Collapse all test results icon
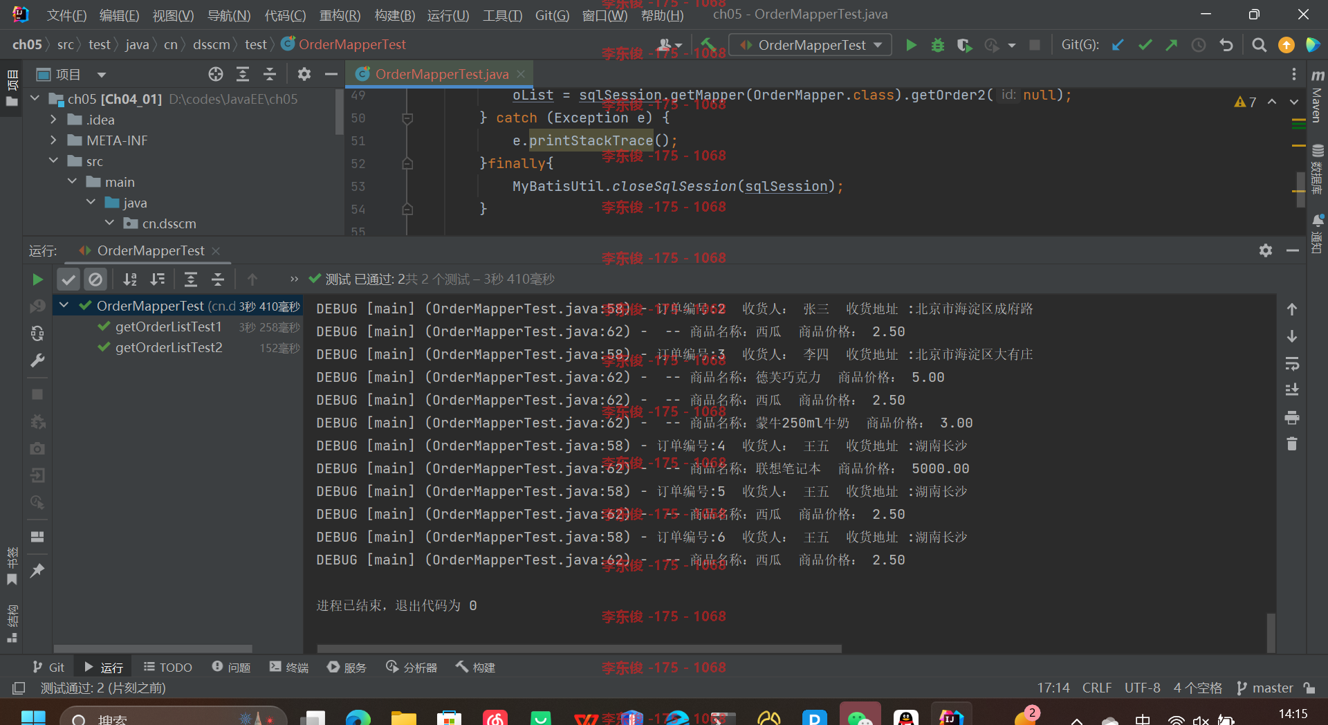The height and width of the screenshot is (725, 1328). 218,279
